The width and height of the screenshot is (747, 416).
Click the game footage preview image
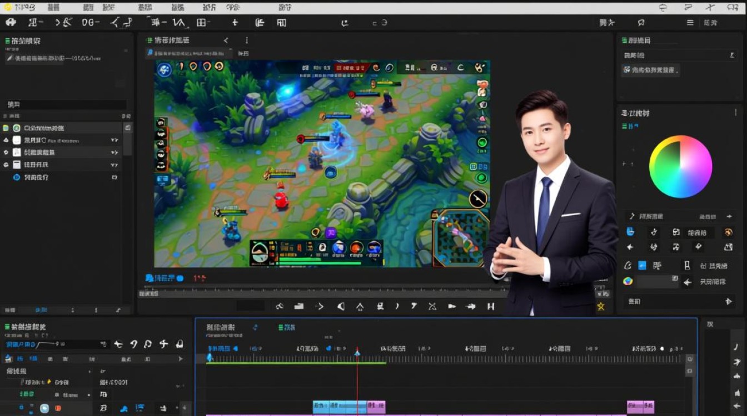pos(322,164)
